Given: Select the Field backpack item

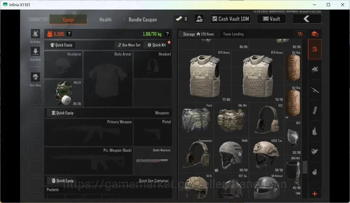Looking at the screenshot, I should click(x=196, y=120).
